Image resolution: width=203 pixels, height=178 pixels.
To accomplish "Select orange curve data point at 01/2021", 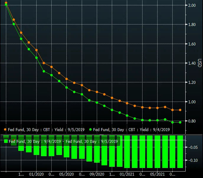I will coord(127,103).
